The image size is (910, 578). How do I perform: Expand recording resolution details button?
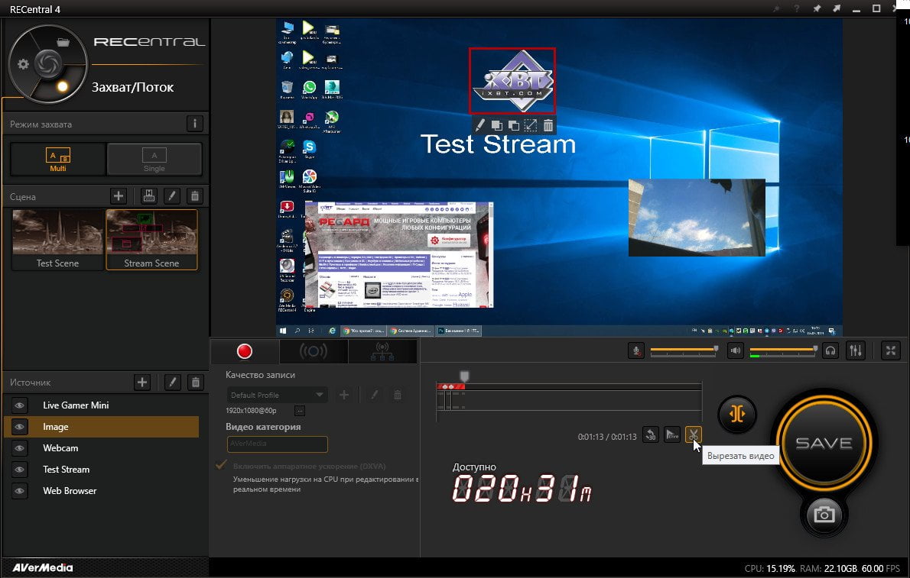pyautogui.click(x=300, y=411)
